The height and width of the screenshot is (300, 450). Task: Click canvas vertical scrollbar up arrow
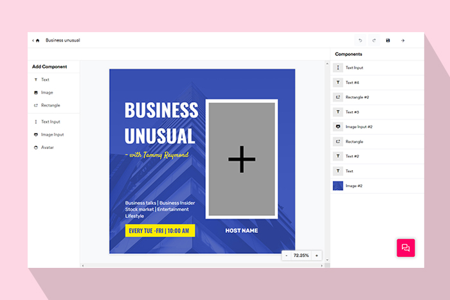tap(327, 64)
